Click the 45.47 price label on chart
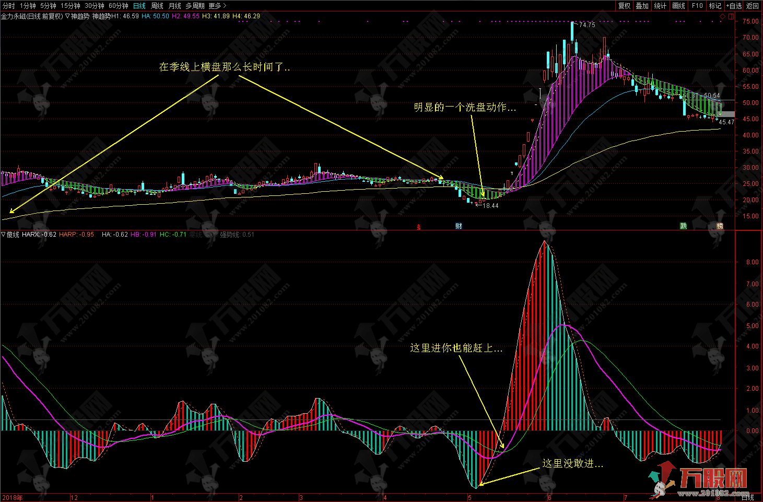The image size is (763, 502). pyautogui.click(x=726, y=122)
